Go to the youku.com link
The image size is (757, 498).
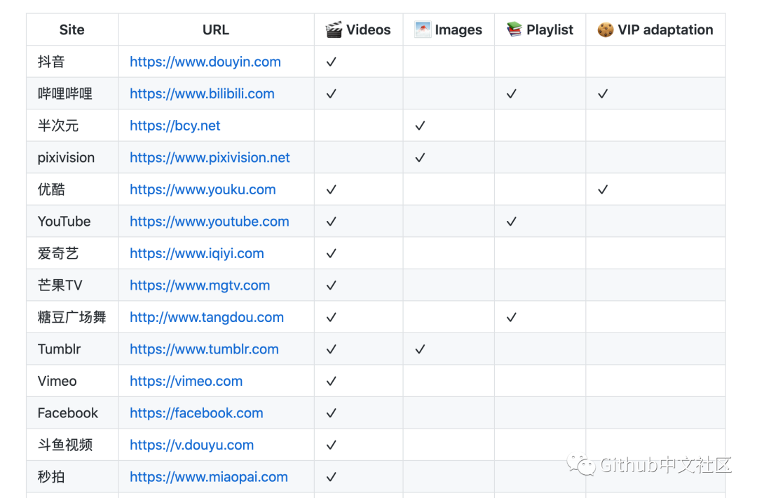pos(203,189)
